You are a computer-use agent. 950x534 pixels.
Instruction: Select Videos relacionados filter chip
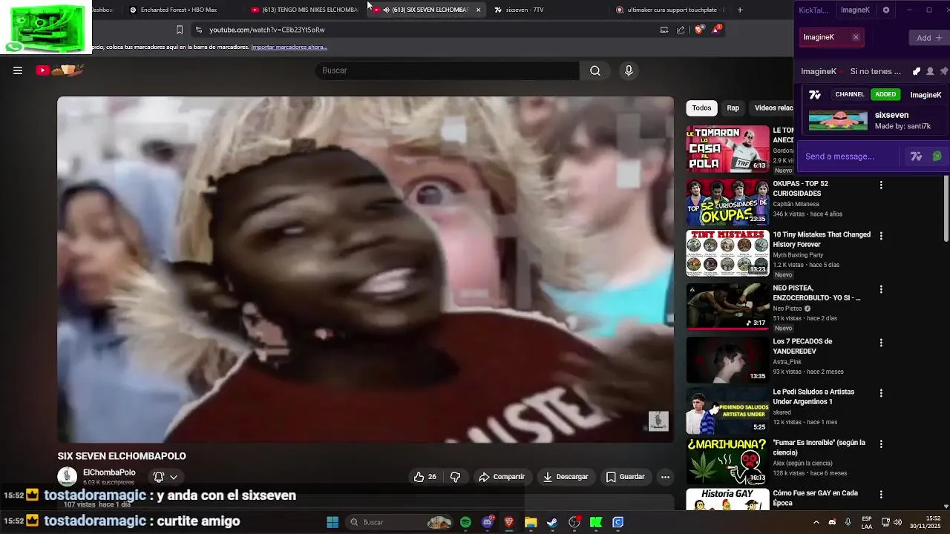coord(773,108)
